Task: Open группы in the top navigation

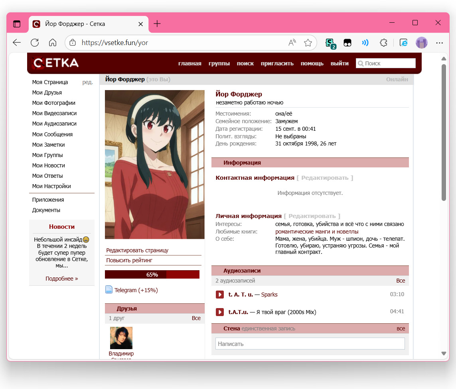Action: tap(219, 63)
